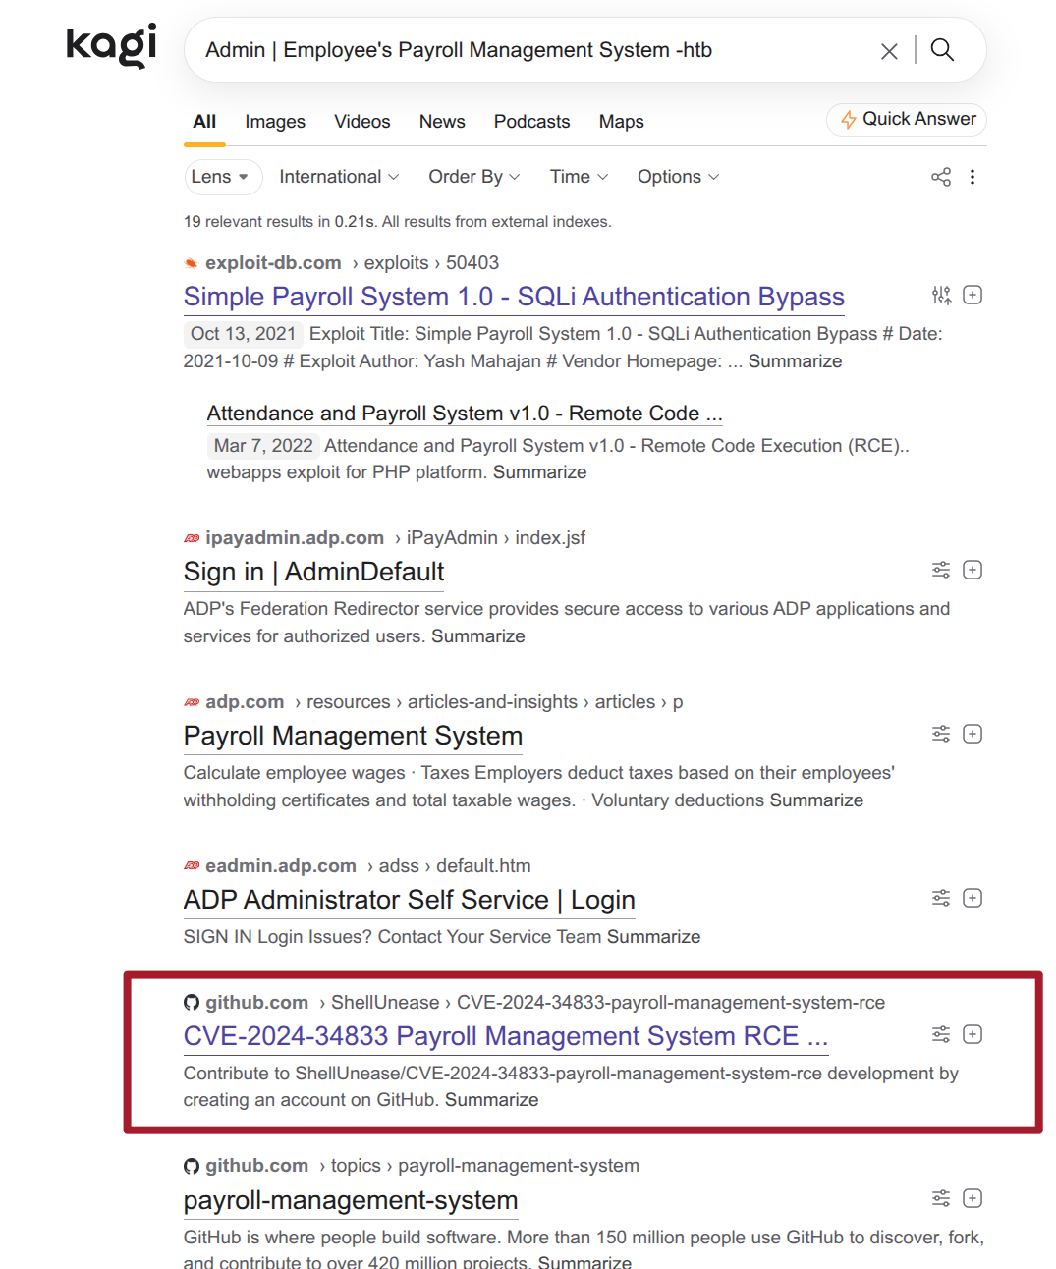
Task: Summarize the Attendance and Payroll System result
Action: [539, 472]
